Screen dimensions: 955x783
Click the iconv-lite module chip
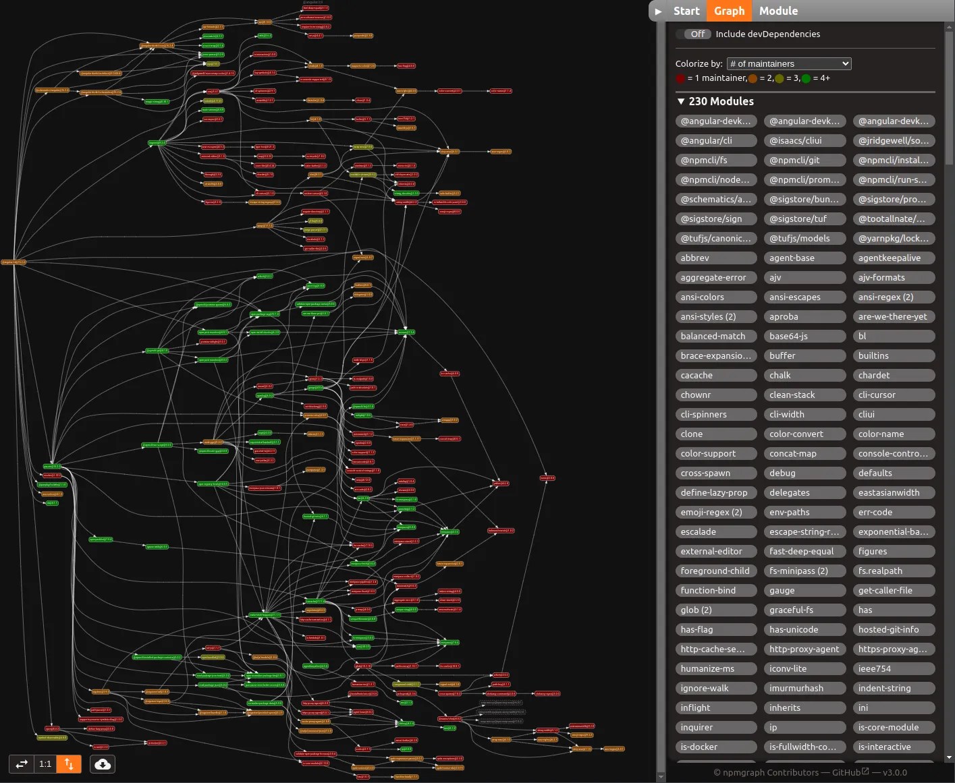[805, 668]
